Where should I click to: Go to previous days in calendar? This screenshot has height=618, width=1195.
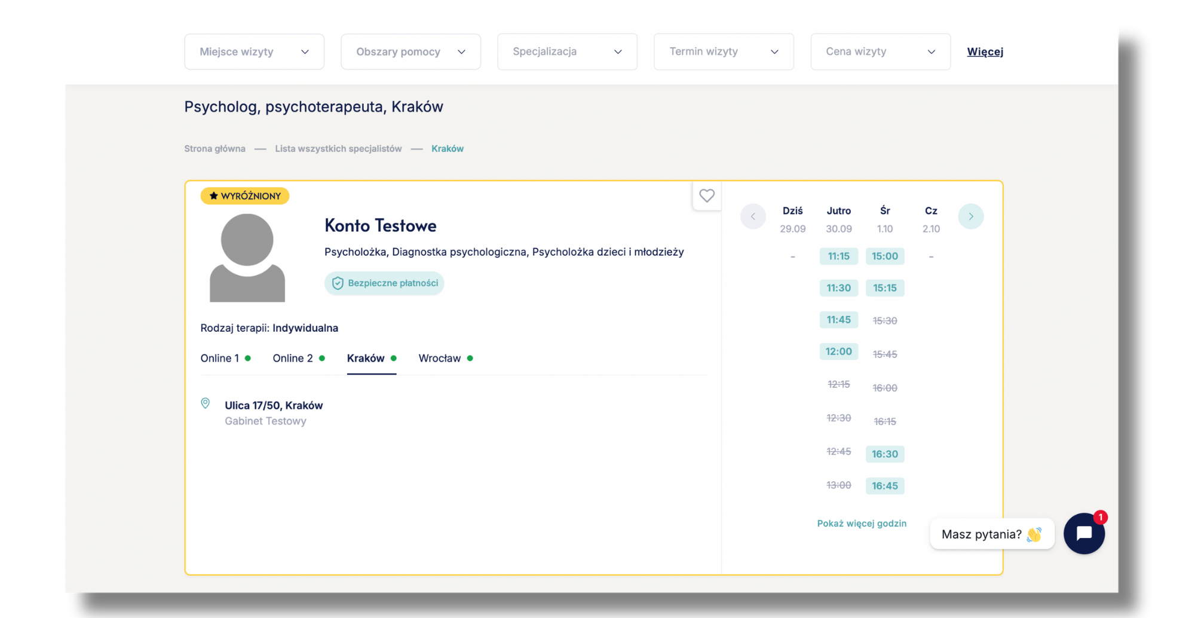(753, 216)
